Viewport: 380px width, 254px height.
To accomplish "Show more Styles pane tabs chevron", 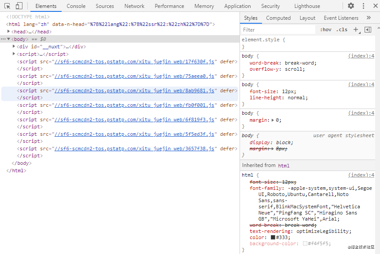I will pos(369,18).
